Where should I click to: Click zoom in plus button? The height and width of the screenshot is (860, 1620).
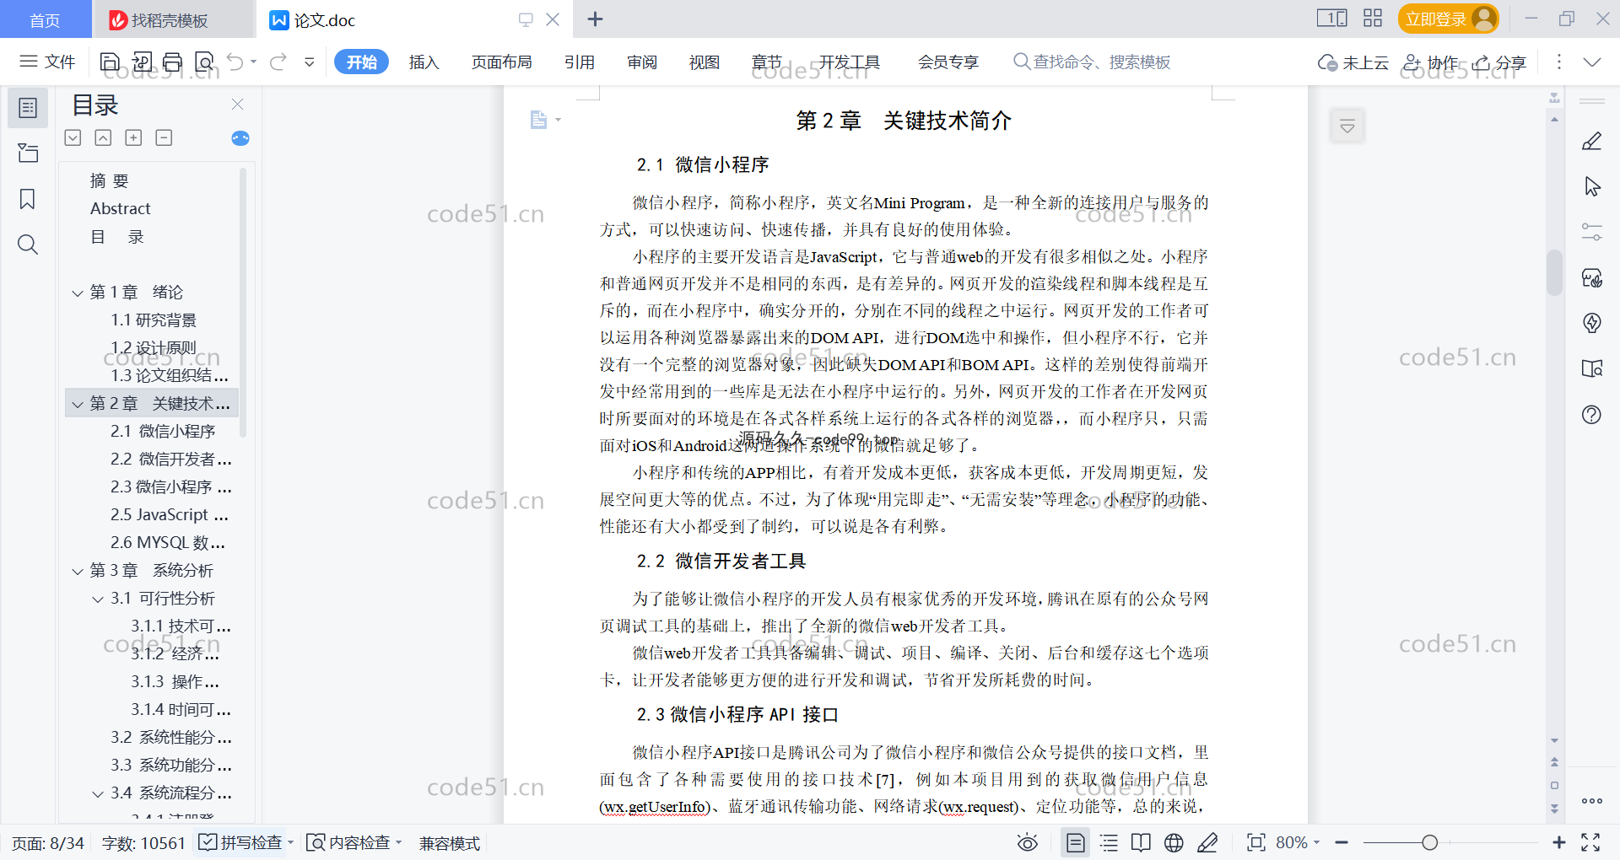click(x=1559, y=842)
